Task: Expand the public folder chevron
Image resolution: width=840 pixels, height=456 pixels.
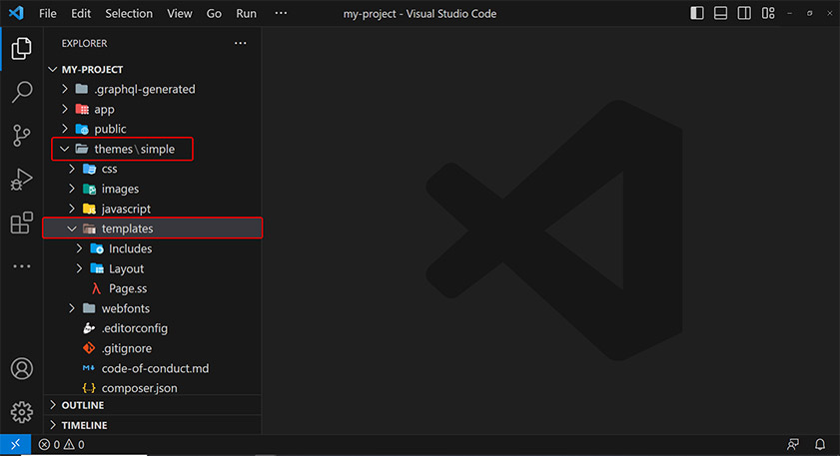Action: pyautogui.click(x=65, y=129)
